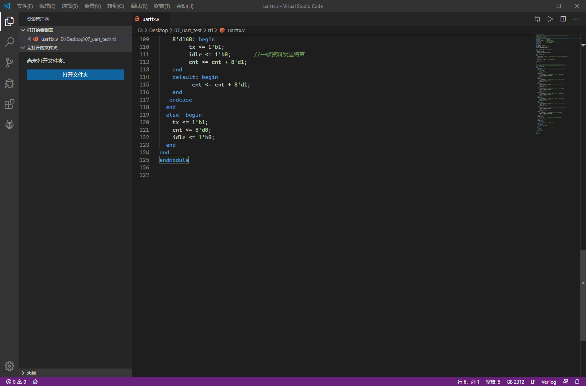Click the 8'd168 case label on line 109
The image size is (586, 386).
coord(182,39)
